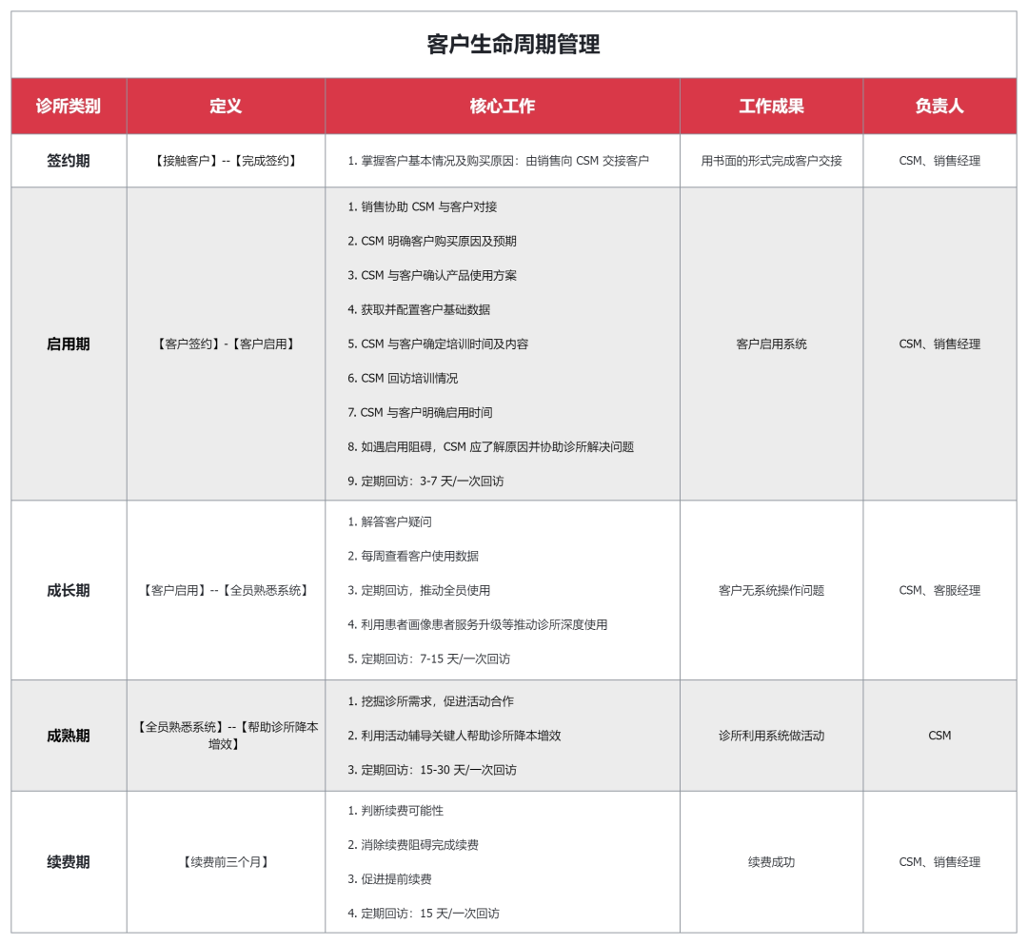This screenshot has width=1028, height=944.
Task: Select the cell 诊所利用系统做活动
Action: click(x=771, y=736)
